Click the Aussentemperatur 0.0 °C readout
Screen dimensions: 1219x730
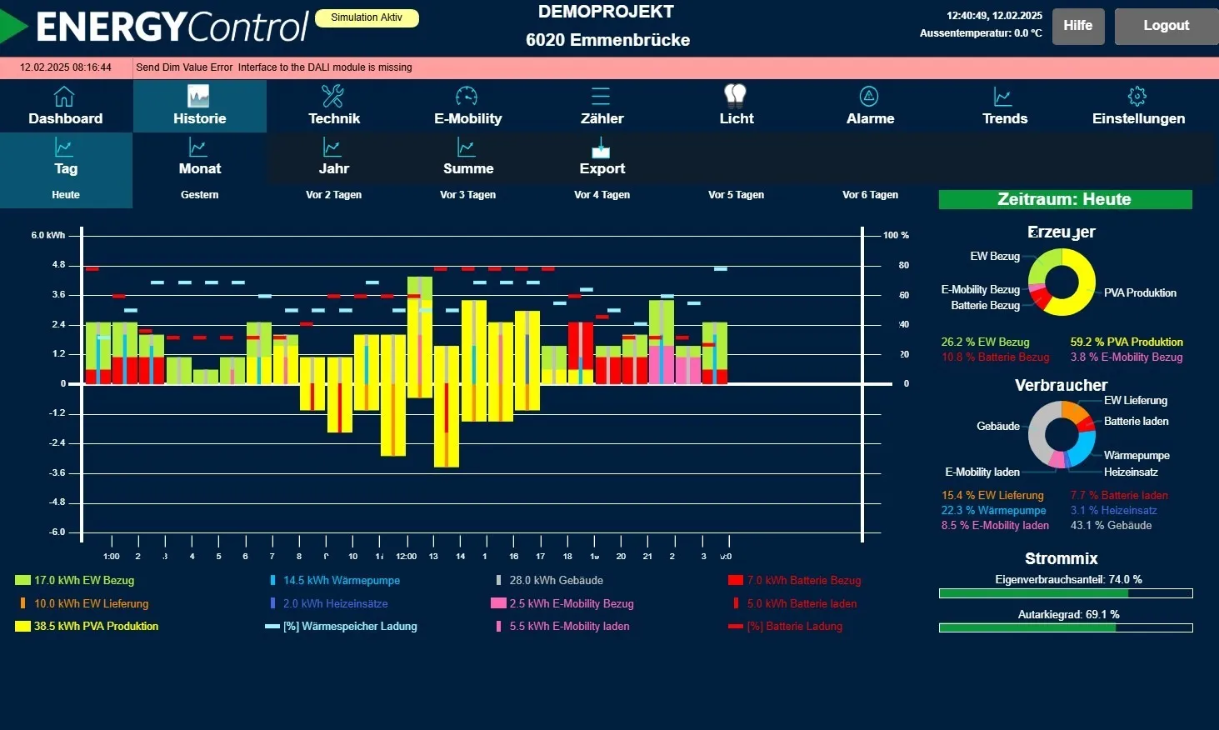[x=981, y=33]
